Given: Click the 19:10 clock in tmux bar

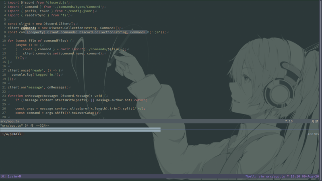Looking at the screenshot, I should tap(295, 176).
